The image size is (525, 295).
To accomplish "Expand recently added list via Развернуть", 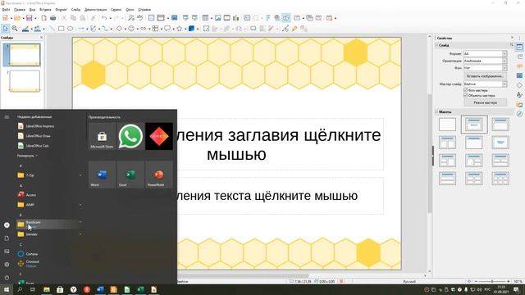I will 27,156.
